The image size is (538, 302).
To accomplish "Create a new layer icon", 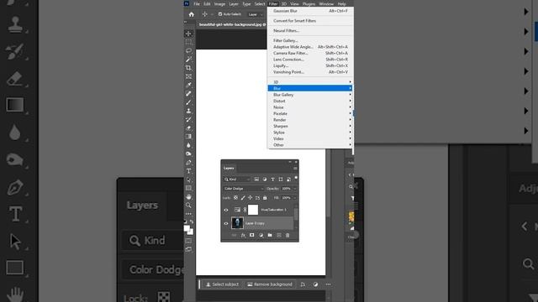I will pyautogui.click(x=278, y=235).
